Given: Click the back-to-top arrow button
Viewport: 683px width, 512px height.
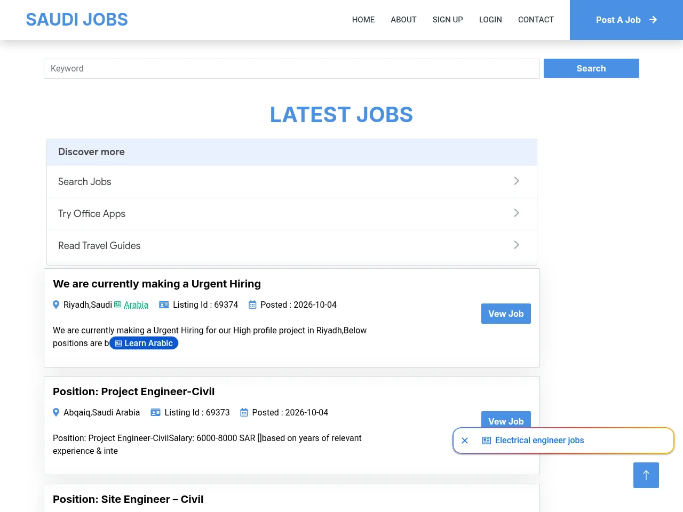Looking at the screenshot, I should pos(646,475).
